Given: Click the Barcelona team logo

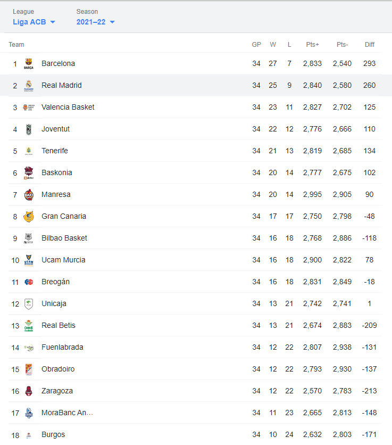Looking at the screenshot, I should pyautogui.click(x=29, y=63).
